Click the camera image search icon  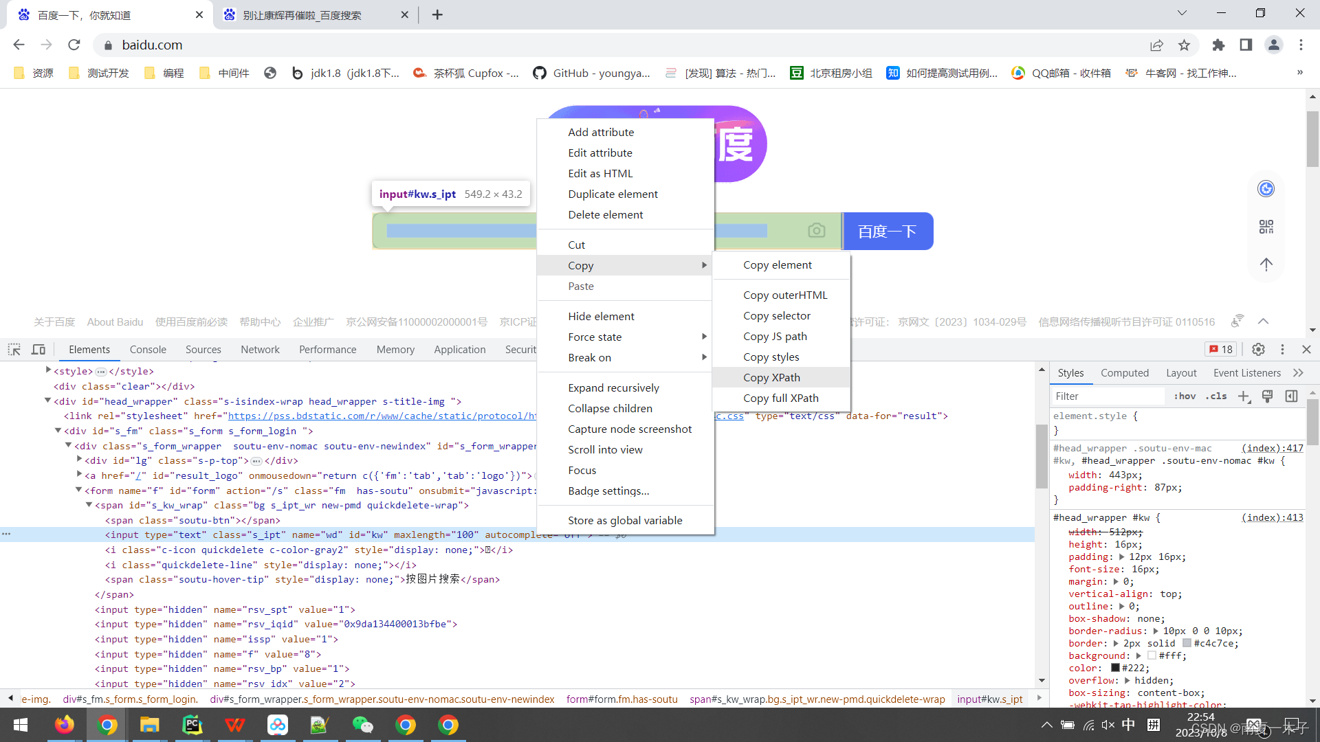coord(816,231)
